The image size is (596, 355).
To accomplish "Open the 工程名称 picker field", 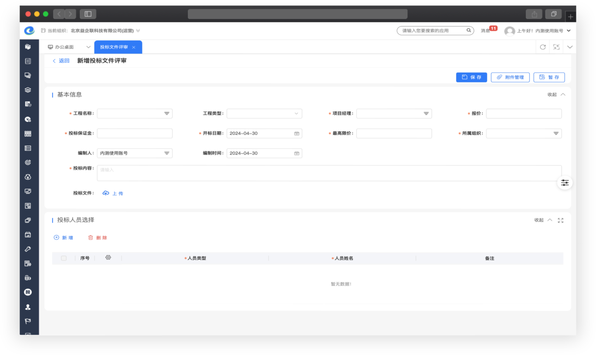I will click(135, 113).
